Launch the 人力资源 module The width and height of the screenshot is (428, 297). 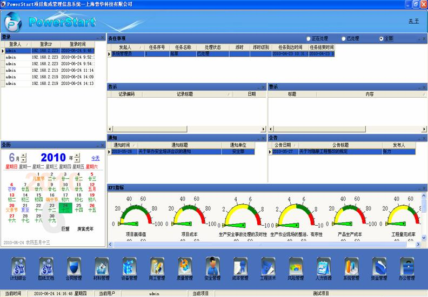(x=323, y=267)
